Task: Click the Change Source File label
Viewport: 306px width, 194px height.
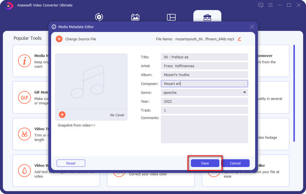Action: [80, 39]
